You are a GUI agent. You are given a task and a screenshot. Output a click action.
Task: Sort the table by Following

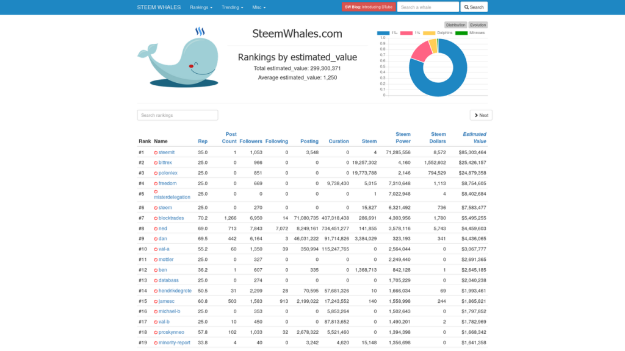[276, 141]
